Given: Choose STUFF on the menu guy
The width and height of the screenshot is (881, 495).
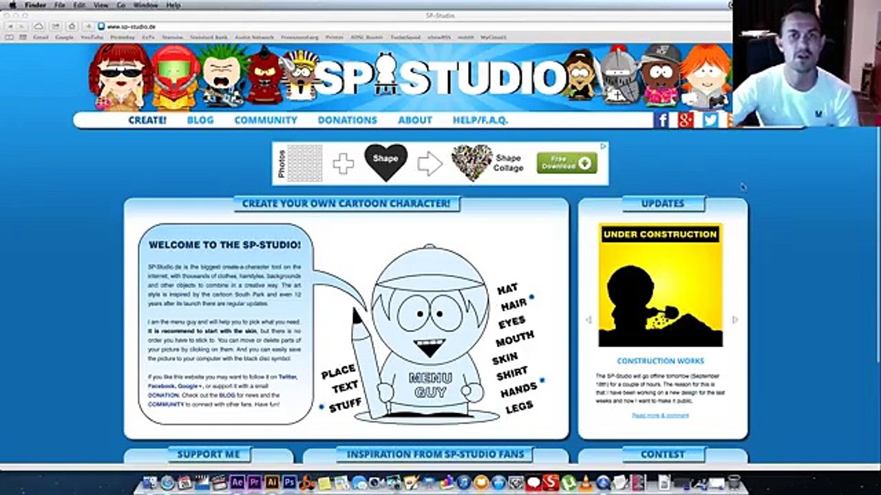Looking at the screenshot, I should (x=346, y=406).
